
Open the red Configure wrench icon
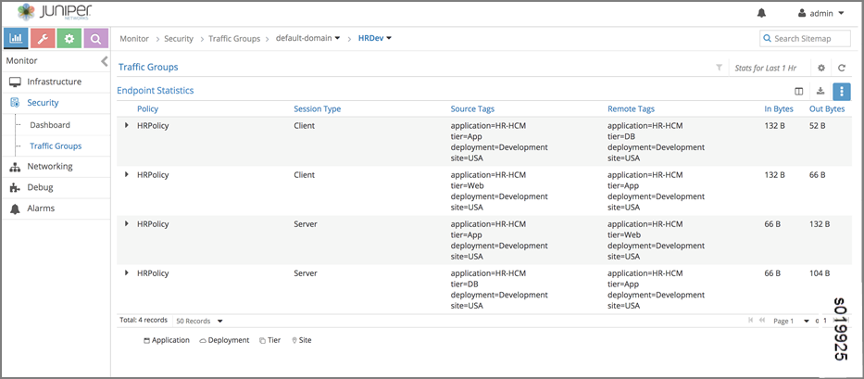coord(43,38)
